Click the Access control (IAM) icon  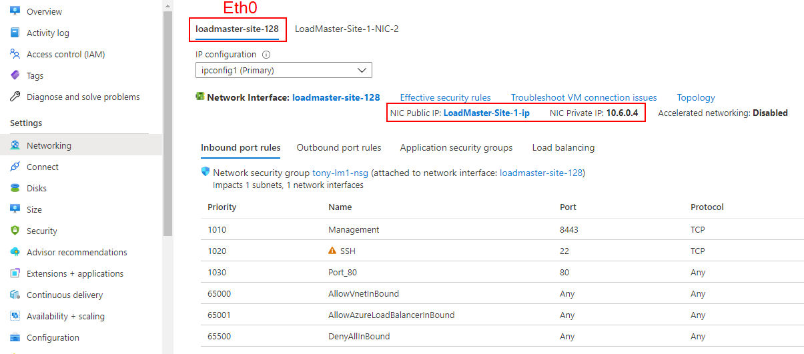pyautogui.click(x=15, y=54)
